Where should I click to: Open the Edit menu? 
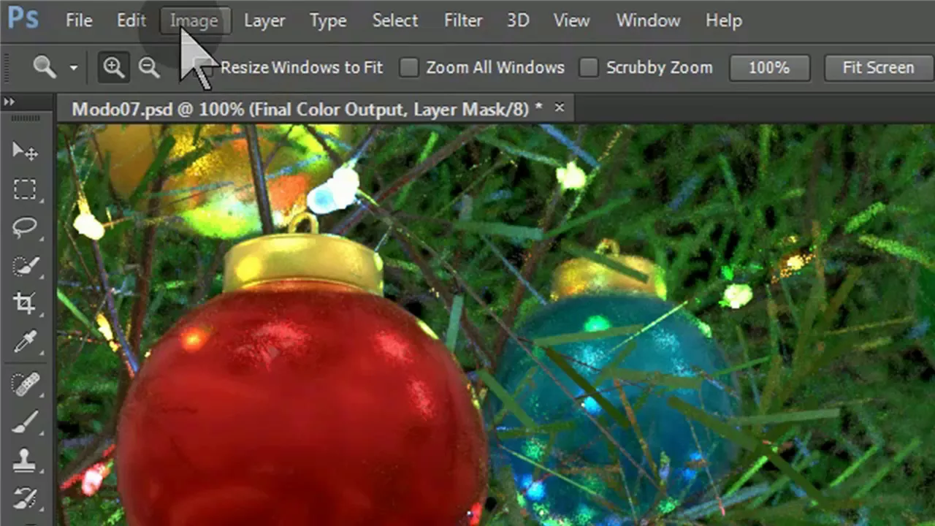coord(131,20)
